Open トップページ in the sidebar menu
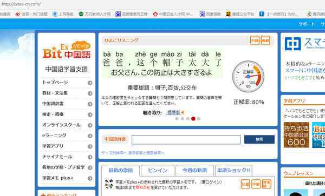 (55, 83)
